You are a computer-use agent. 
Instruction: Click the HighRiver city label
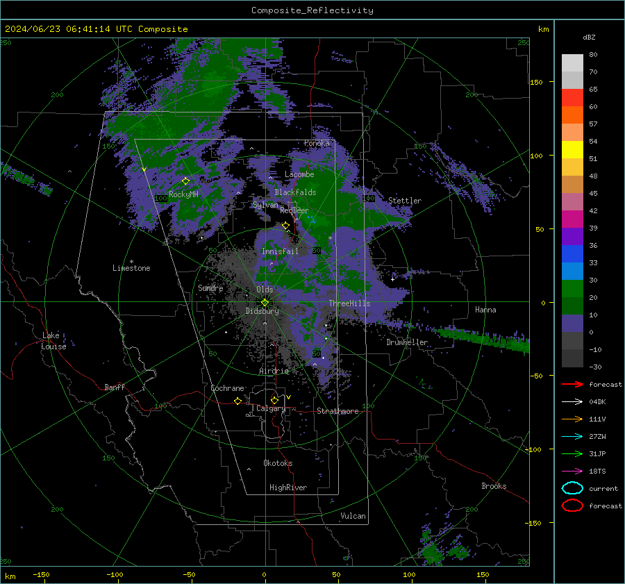pyautogui.click(x=288, y=487)
